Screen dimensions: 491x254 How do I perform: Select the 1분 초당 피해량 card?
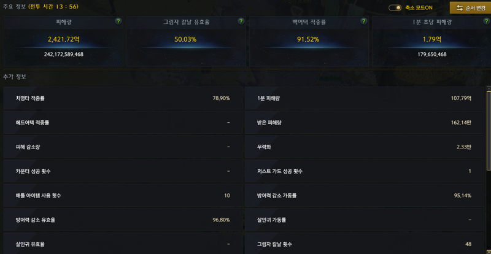431,41
